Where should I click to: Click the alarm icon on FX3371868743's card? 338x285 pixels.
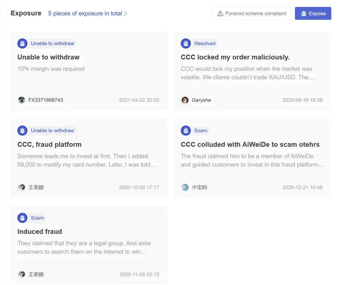coord(22,44)
